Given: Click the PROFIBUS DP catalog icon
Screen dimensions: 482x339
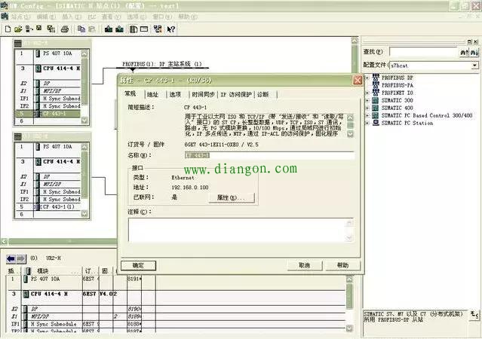Looking at the screenshot, I should [x=376, y=78].
